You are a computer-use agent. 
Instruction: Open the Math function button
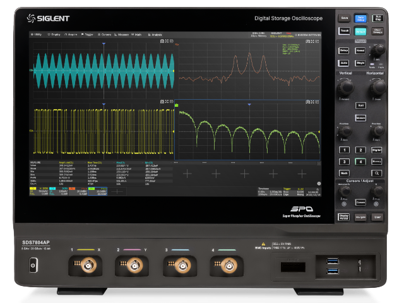[344, 174]
